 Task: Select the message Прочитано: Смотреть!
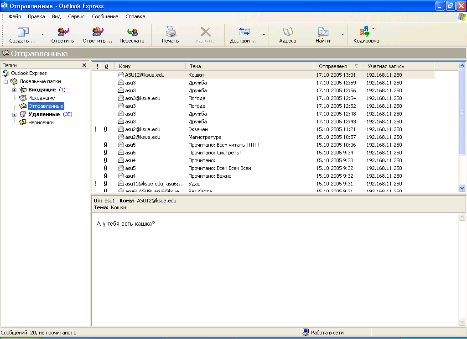click(x=263, y=153)
